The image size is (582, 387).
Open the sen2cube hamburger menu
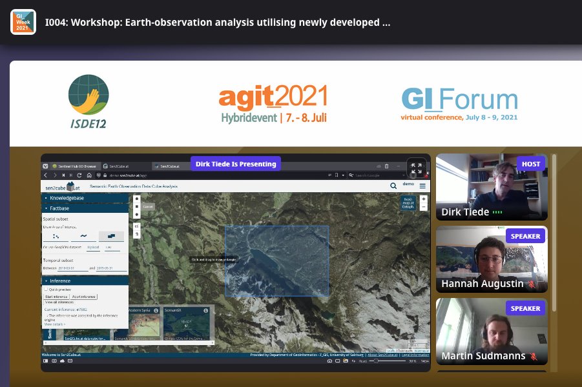pos(422,186)
